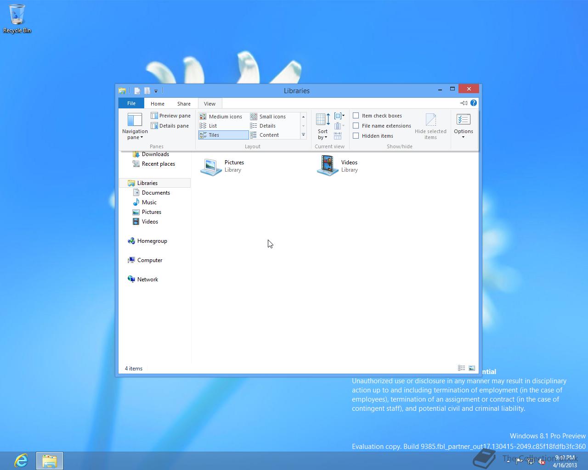Enable Item check boxes
Viewport: 588px width, 470px height.
356,116
